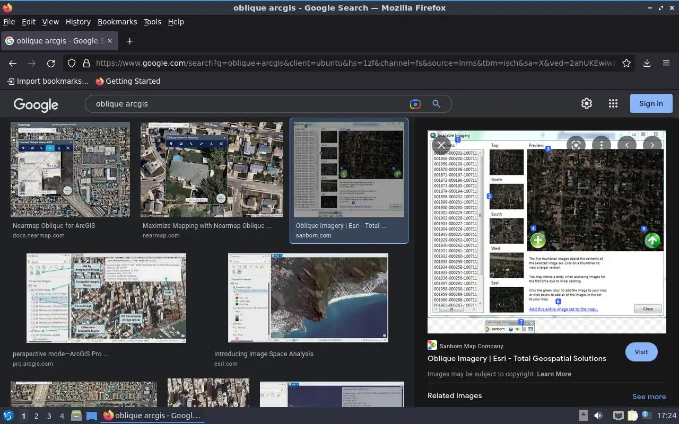Go to previous image in preview panel
Viewport: 679px width, 424px height.
coord(626,145)
